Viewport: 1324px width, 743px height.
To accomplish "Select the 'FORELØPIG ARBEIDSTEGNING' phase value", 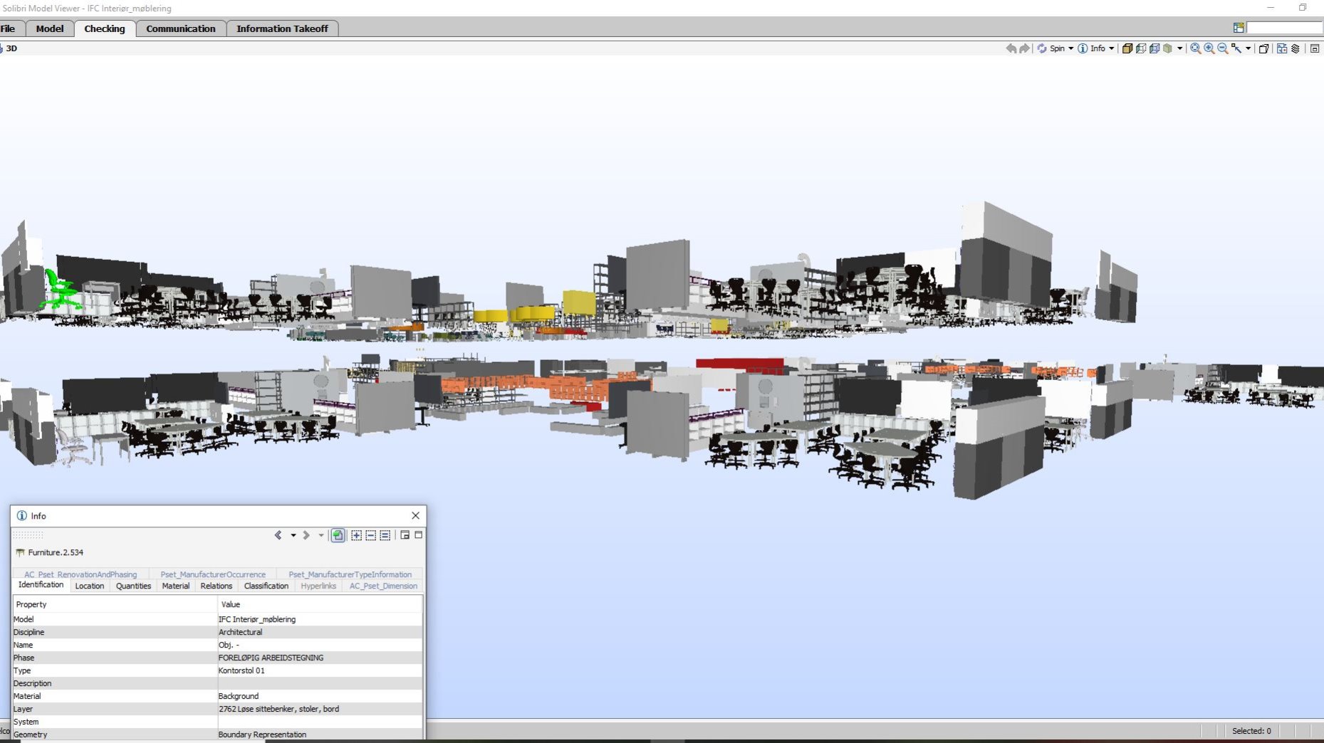I will point(271,658).
